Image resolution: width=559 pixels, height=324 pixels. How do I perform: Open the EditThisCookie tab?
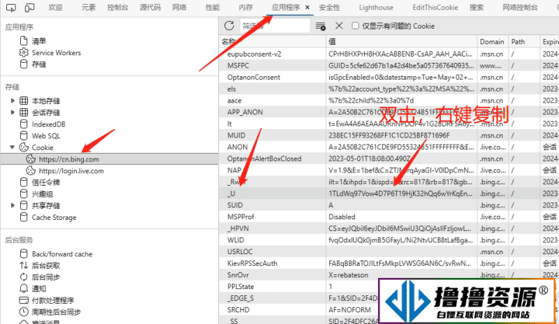[x=435, y=8]
